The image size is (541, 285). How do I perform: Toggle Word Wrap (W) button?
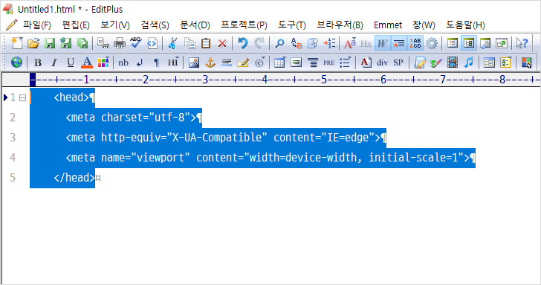tap(382, 43)
